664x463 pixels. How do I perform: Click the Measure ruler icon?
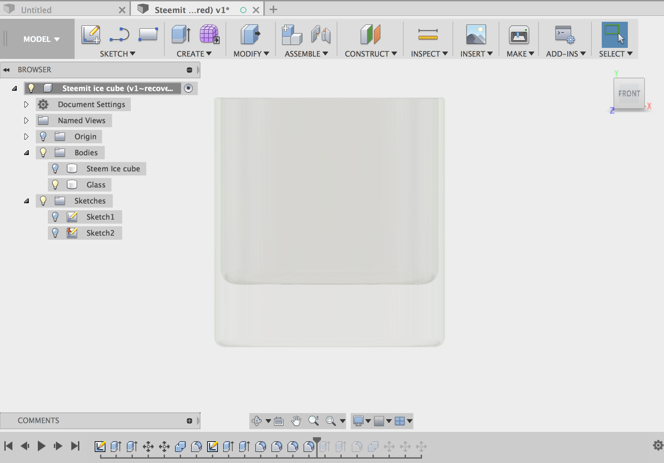(428, 34)
